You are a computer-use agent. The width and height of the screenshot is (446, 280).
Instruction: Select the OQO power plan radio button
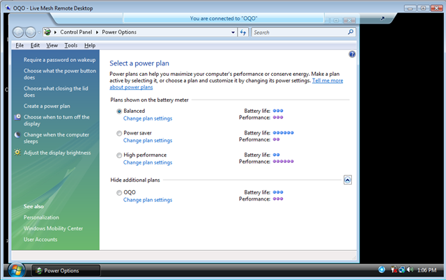(119, 193)
